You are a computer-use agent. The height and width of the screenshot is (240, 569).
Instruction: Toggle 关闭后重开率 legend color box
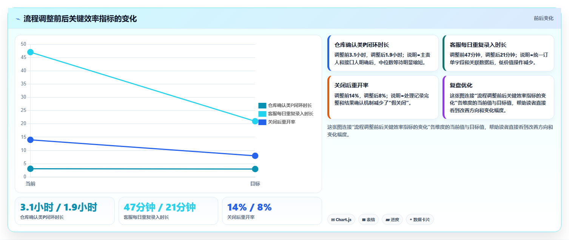pyautogui.click(x=262, y=122)
